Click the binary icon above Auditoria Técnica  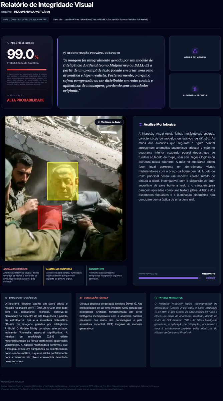[195, 89]
